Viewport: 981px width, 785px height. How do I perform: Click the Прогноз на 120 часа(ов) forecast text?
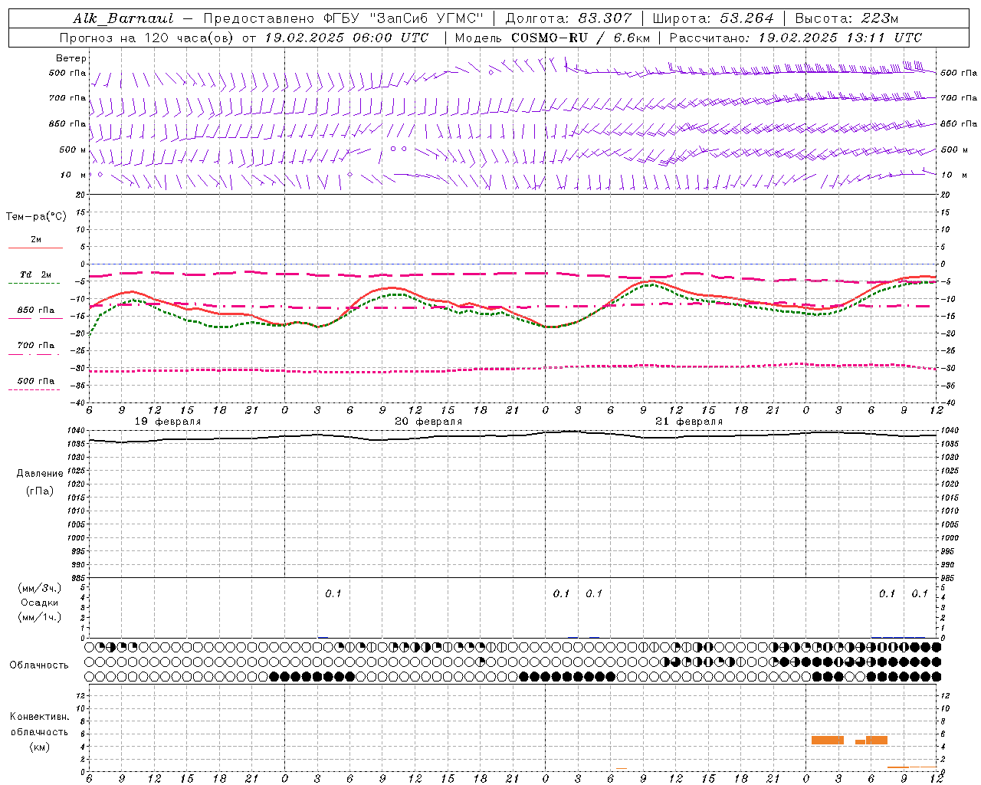[147, 38]
